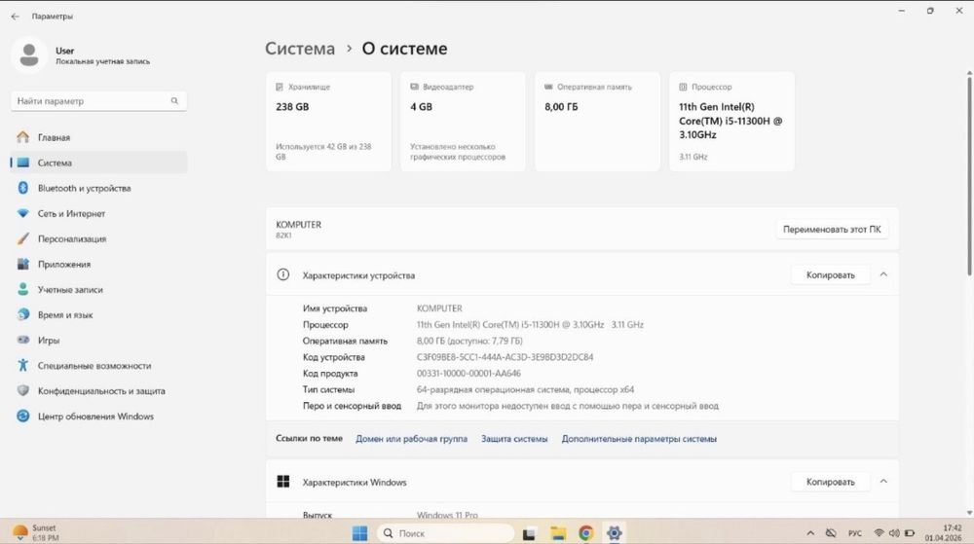Open Центр обновления Windows
This screenshot has width=974, height=544.
click(x=98, y=417)
